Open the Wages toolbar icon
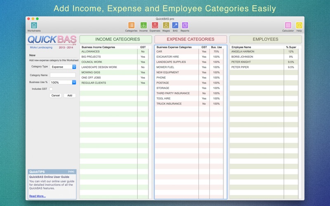 pyautogui.click(x=166, y=26)
